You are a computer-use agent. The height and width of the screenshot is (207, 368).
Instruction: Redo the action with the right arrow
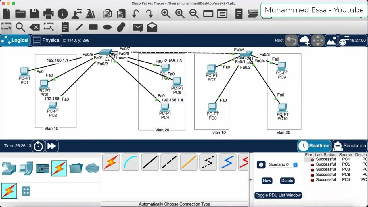[x=149, y=14]
